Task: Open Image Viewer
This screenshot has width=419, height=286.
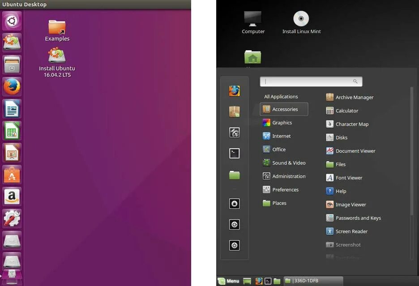Action: [346, 205]
